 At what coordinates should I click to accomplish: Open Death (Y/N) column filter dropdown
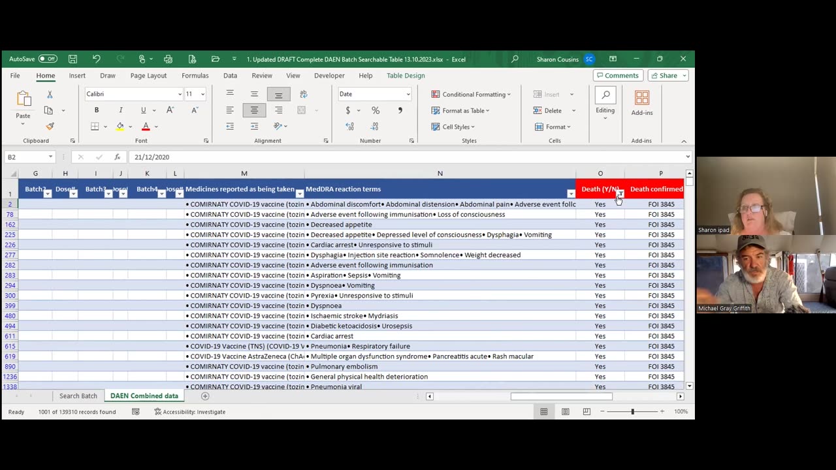pos(620,193)
